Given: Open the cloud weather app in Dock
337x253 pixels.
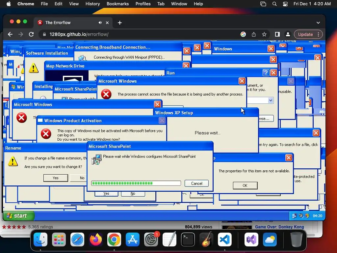Looking at the screenshot, I should (270, 239).
